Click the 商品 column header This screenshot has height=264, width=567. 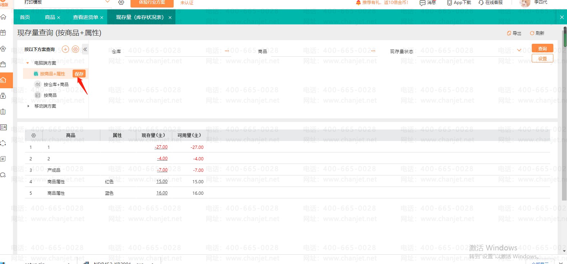(x=71, y=135)
